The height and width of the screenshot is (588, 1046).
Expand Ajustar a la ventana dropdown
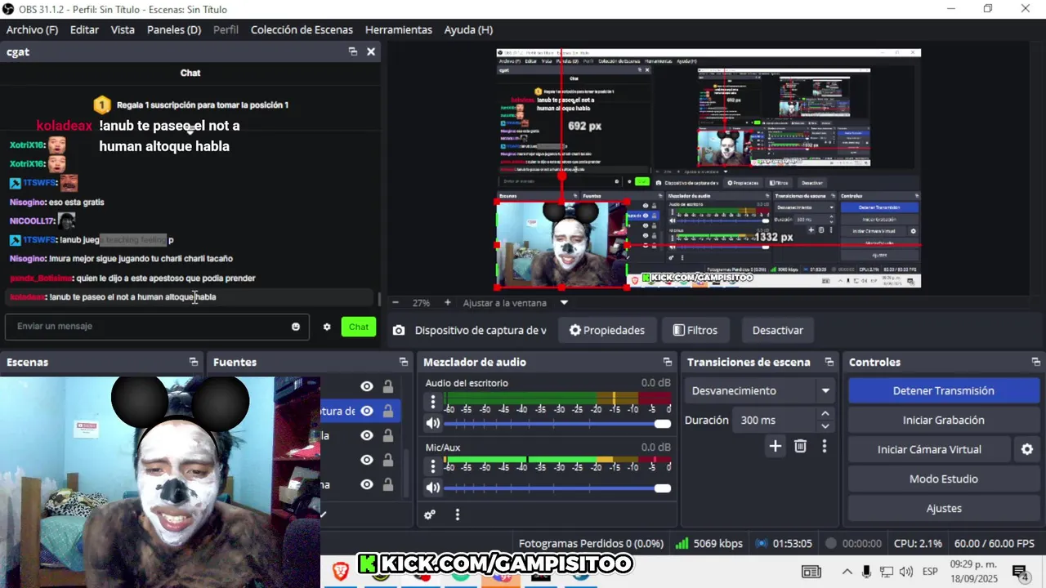(564, 302)
